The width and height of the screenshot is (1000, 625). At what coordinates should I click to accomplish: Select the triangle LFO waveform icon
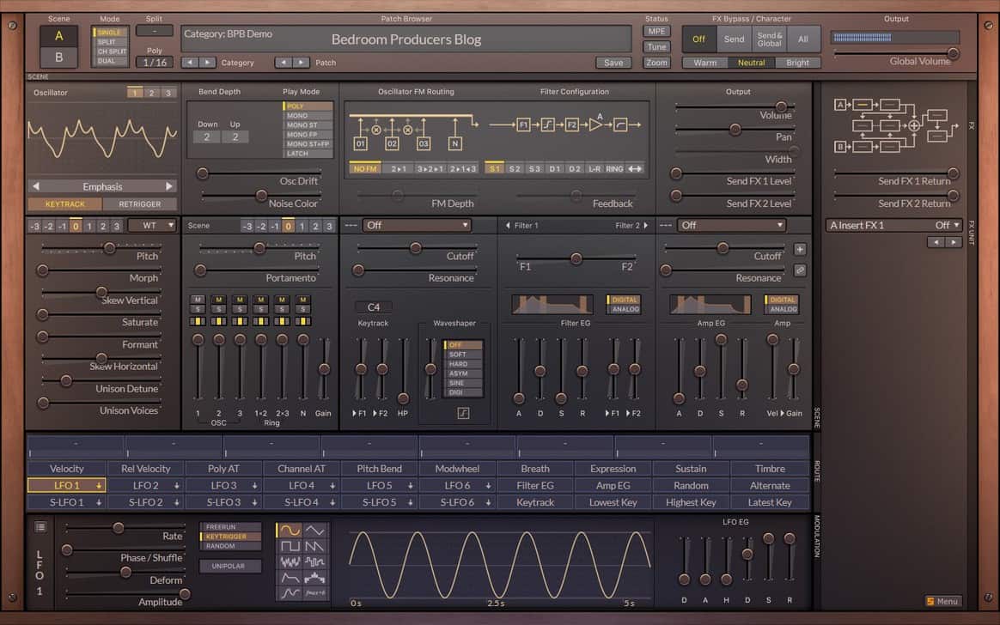point(315,531)
